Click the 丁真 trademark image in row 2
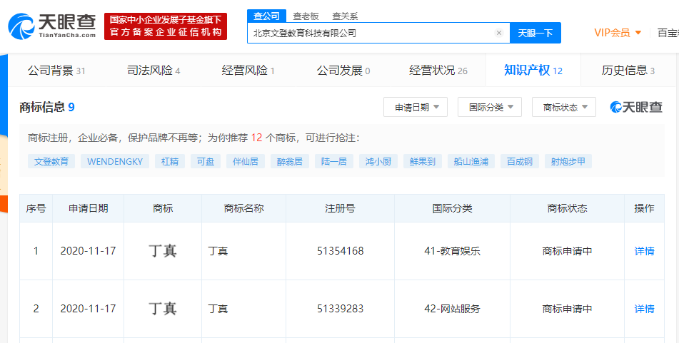This screenshot has height=343, width=679. click(x=162, y=309)
